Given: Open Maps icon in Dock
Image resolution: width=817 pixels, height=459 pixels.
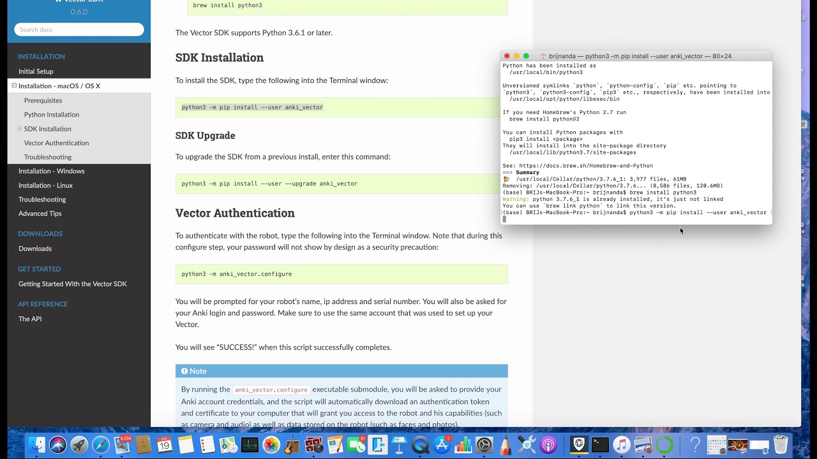Looking at the screenshot, I should [229, 444].
